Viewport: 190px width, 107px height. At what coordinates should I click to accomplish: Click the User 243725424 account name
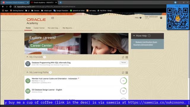click(151, 17)
